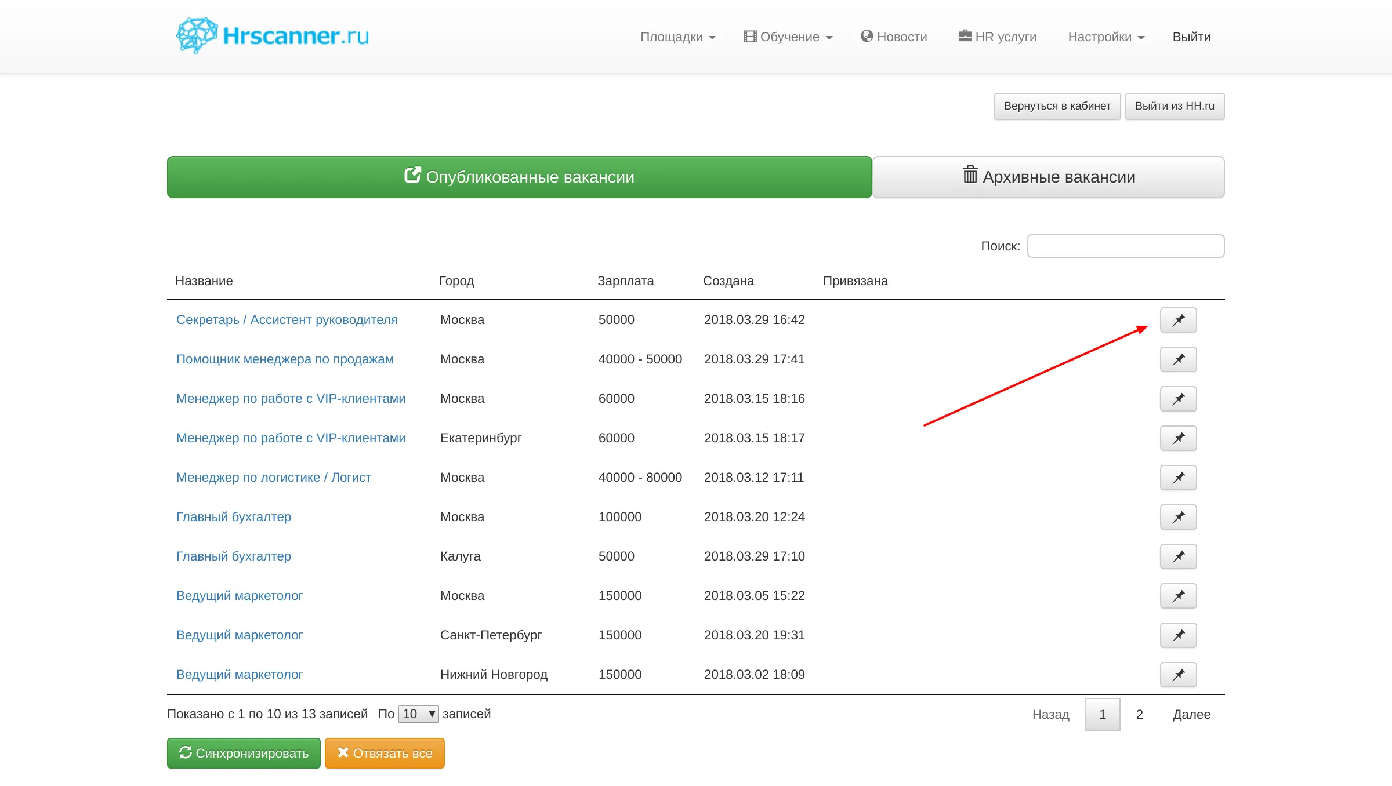Screen dimensions: 1392x786
Task: Toggle pin on the Ведущий маркетолог Москва row
Action: (1178, 596)
